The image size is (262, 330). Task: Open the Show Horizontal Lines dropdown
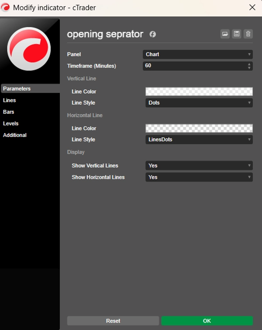coord(199,177)
